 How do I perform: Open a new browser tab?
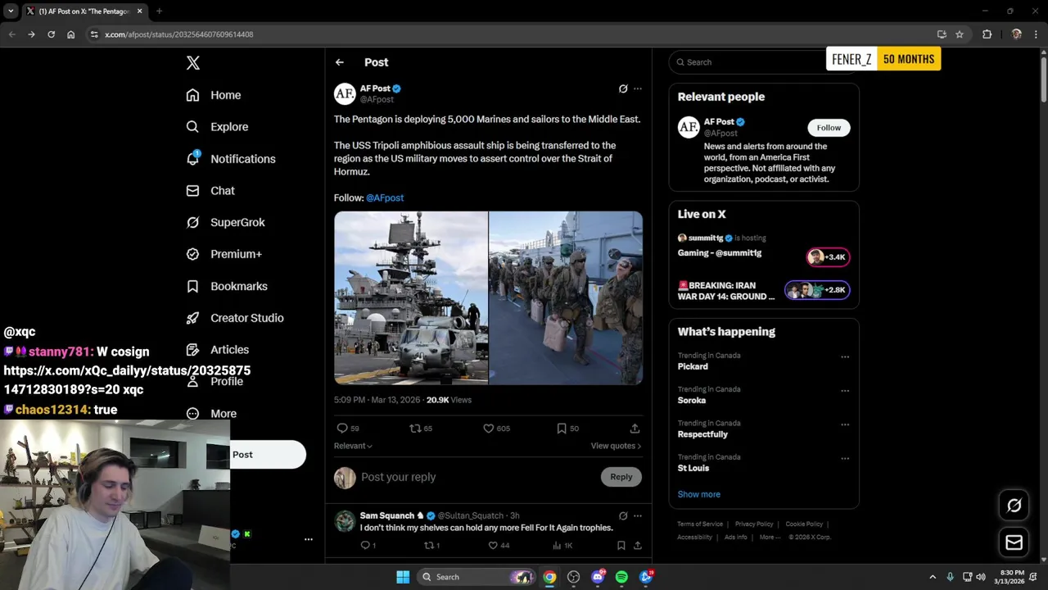click(x=159, y=11)
